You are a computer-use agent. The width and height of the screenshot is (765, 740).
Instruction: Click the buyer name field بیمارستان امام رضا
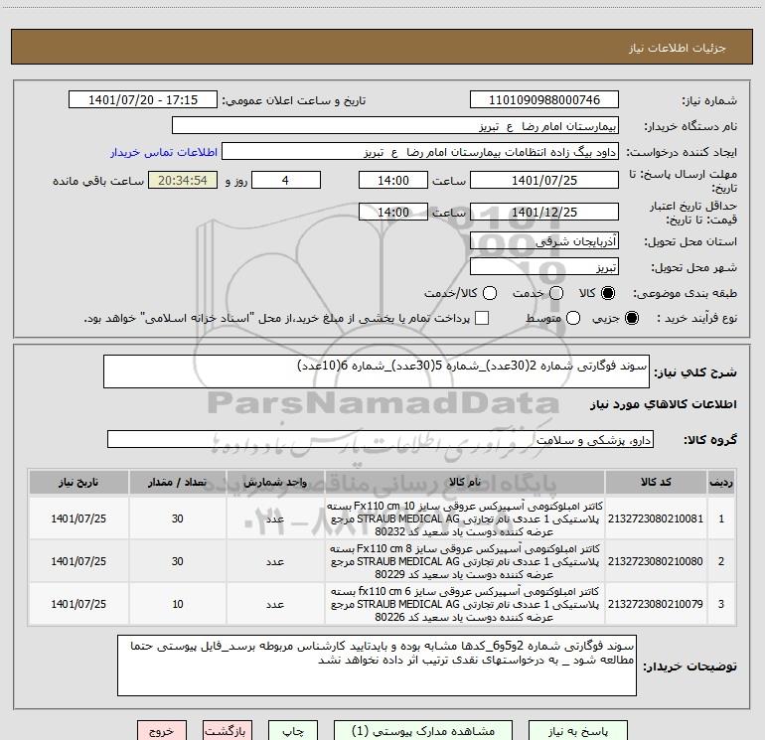[x=395, y=126]
